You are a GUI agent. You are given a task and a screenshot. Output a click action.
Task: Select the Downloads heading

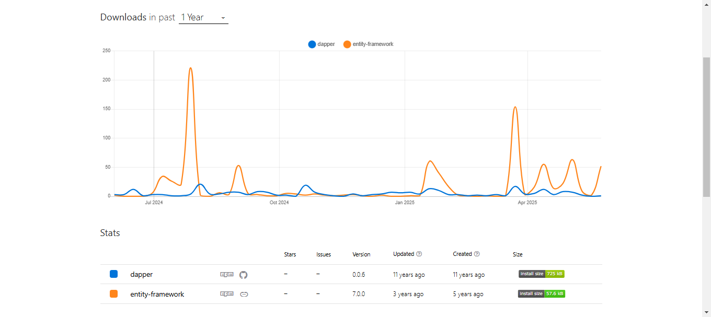pyautogui.click(x=123, y=17)
